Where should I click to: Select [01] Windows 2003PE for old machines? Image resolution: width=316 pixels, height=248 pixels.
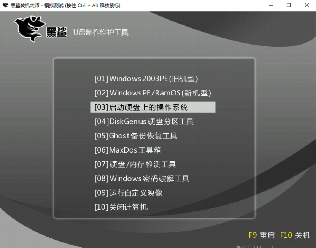click(x=146, y=78)
